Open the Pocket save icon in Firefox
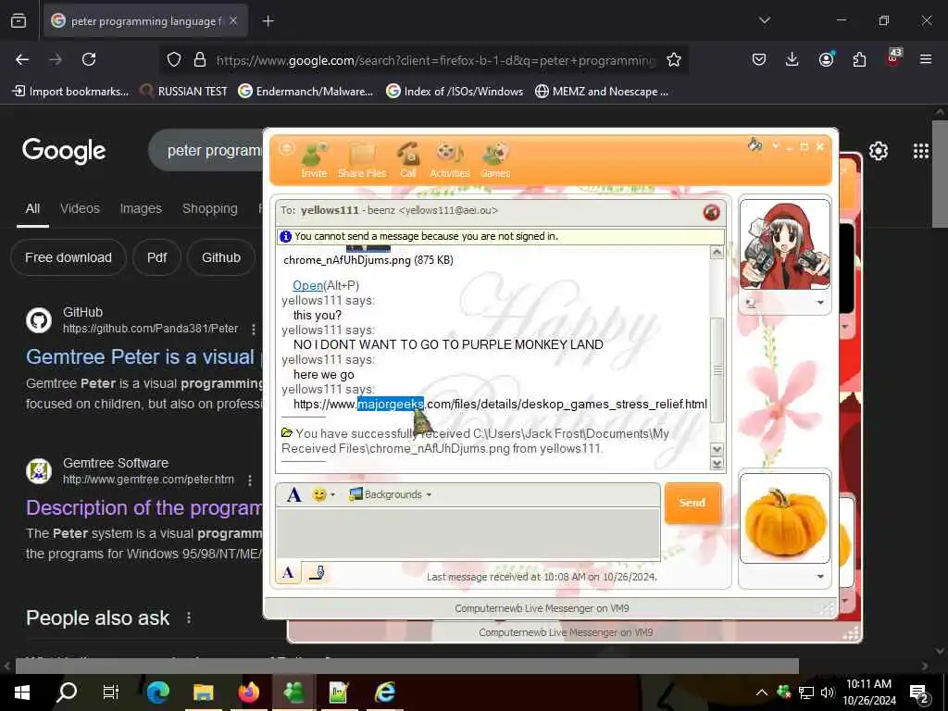 point(759,59)
